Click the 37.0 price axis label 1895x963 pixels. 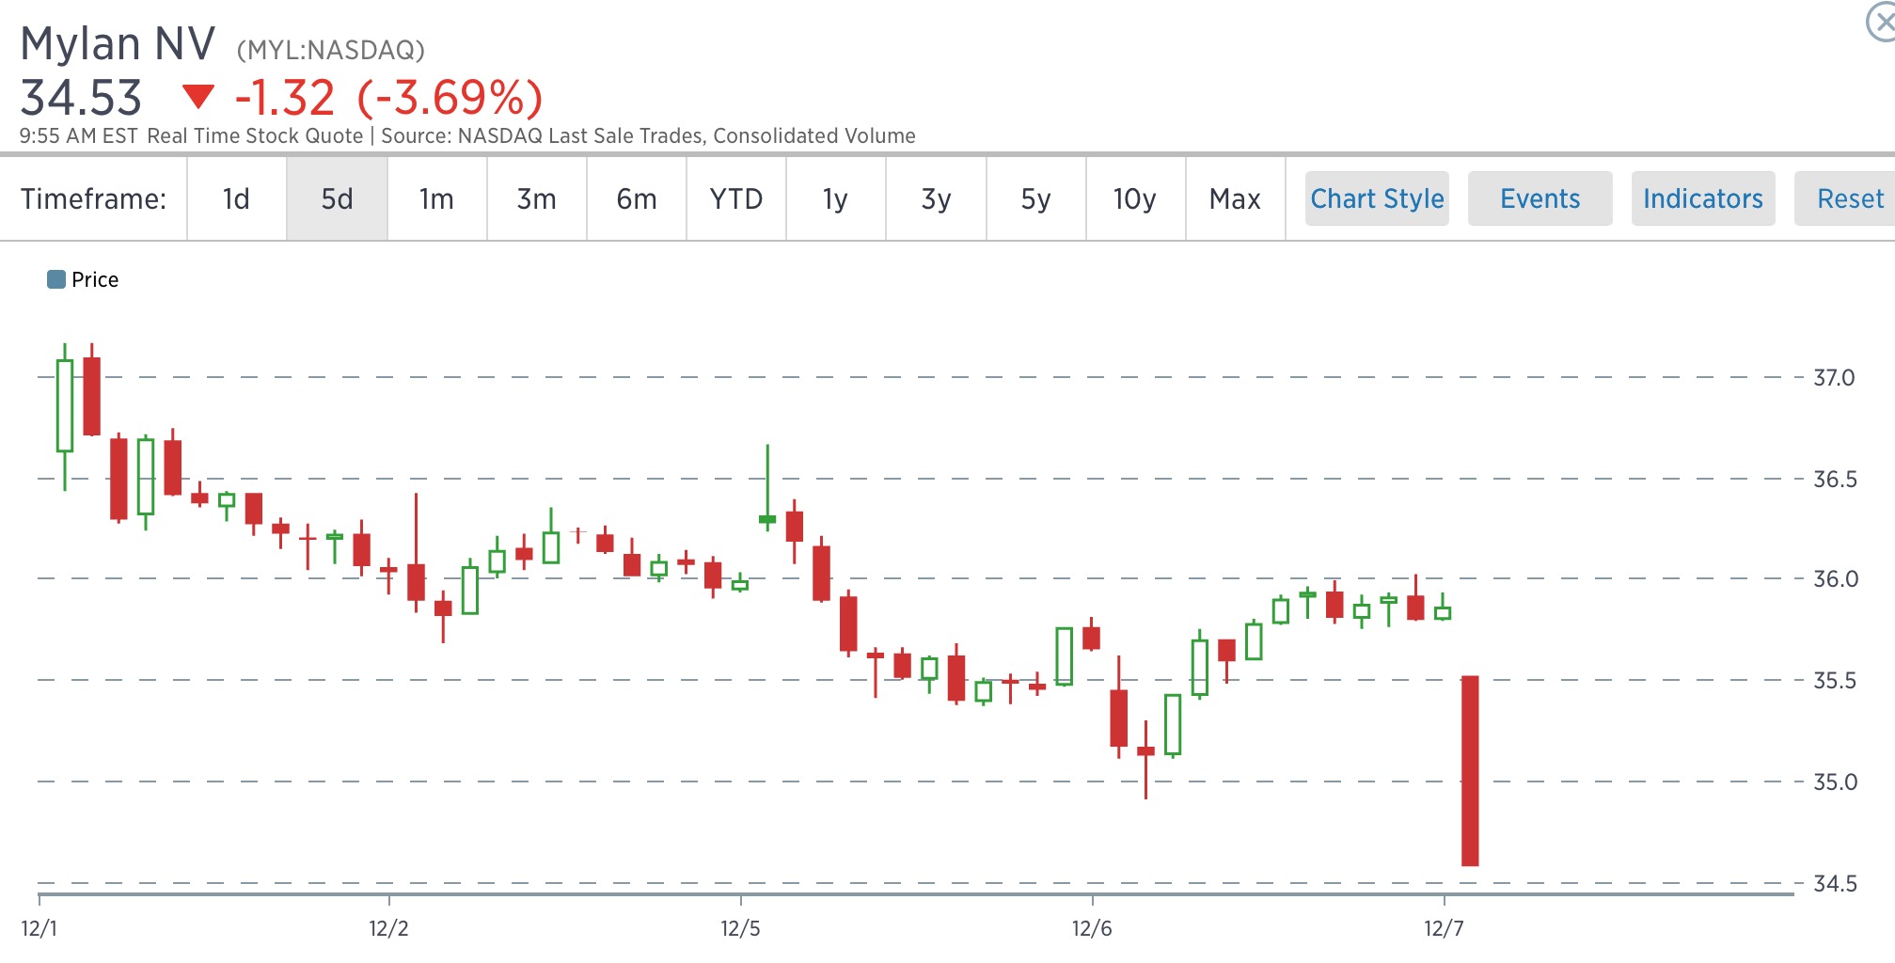click(1834, 377)
